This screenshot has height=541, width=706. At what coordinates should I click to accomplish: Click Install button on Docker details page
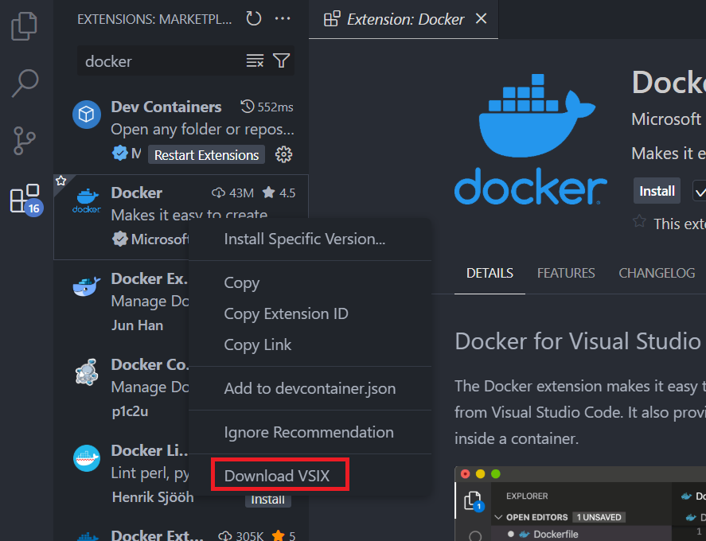(x=657, y=191)
